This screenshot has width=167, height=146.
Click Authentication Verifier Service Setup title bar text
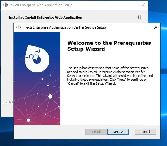[64, 27]
